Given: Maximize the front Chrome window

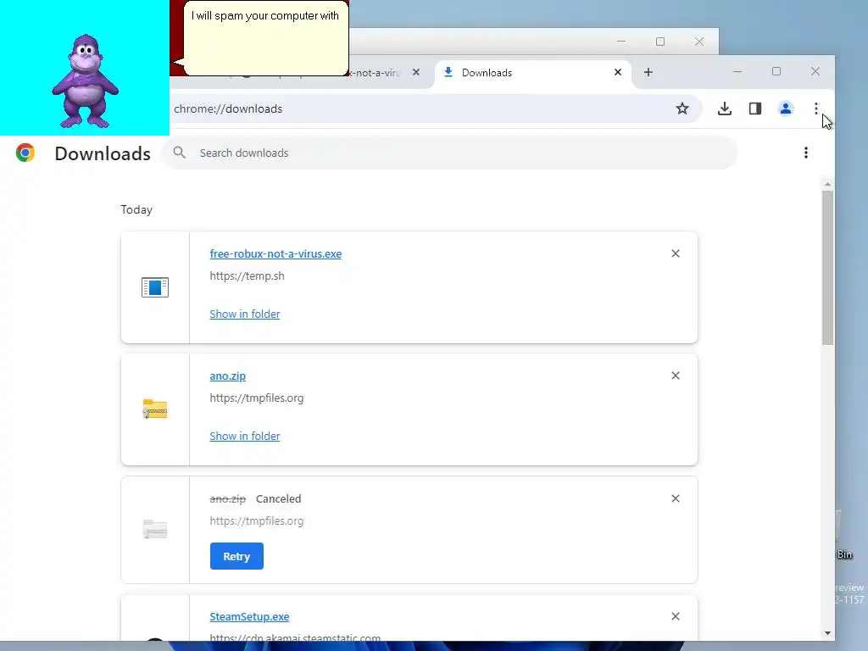Looking at the screenshot, I should pyautogui.click(x=776, y=71).
